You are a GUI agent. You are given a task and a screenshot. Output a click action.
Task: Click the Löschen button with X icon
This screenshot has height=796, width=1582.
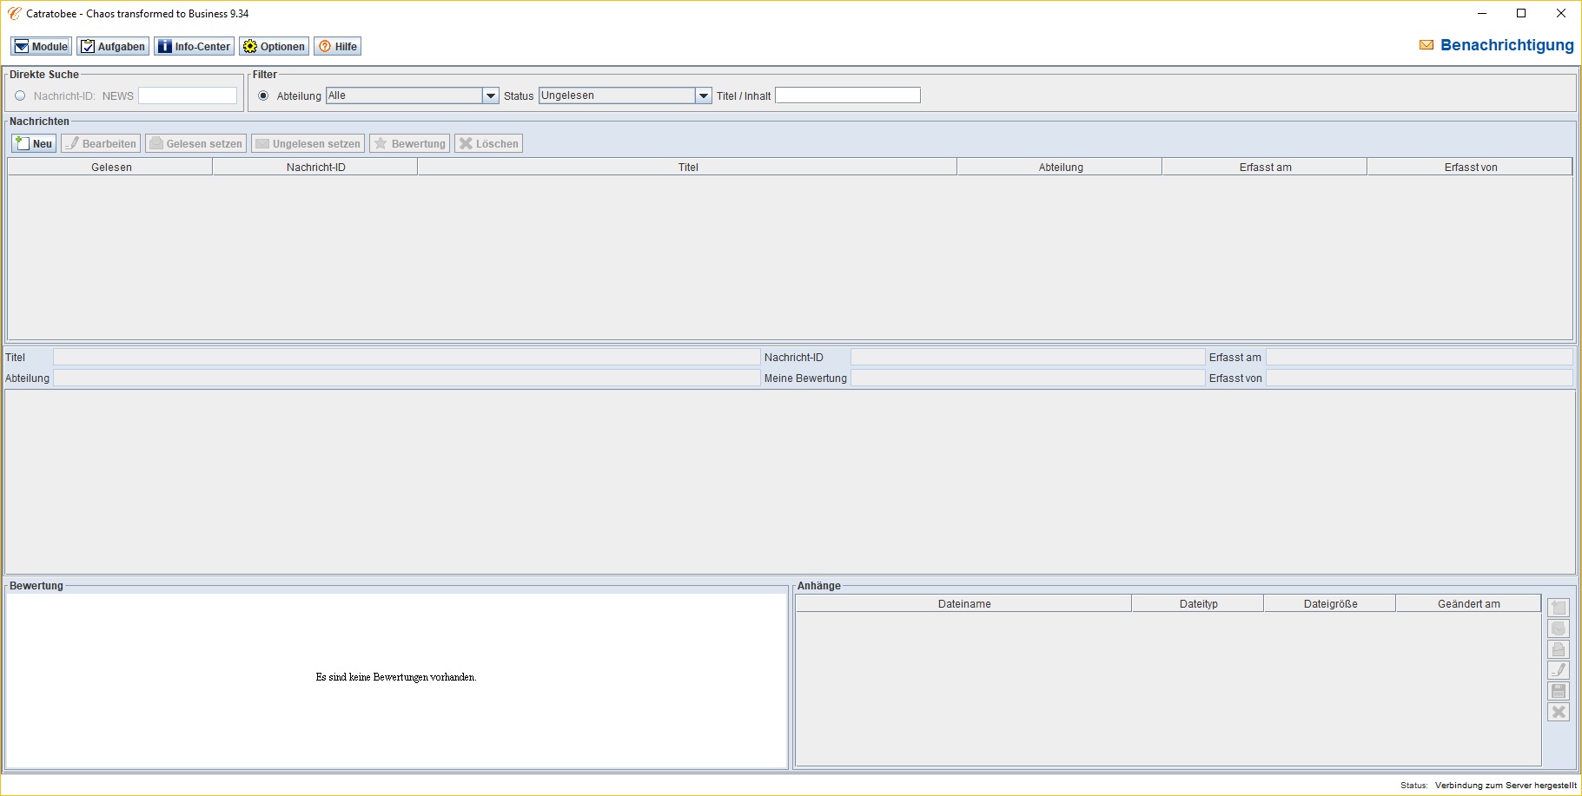click(488, 144)
